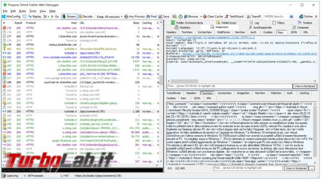Viewport: 321px width, 180px height.
Task: Open the All Processes filter in status bar
Action: 34,176
